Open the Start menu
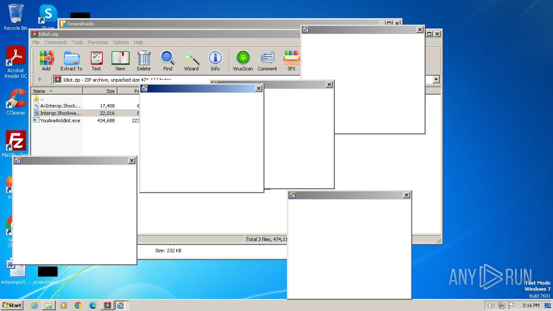Image resolution: width=553 pixels, height=311 pixels. pos(12,305)
